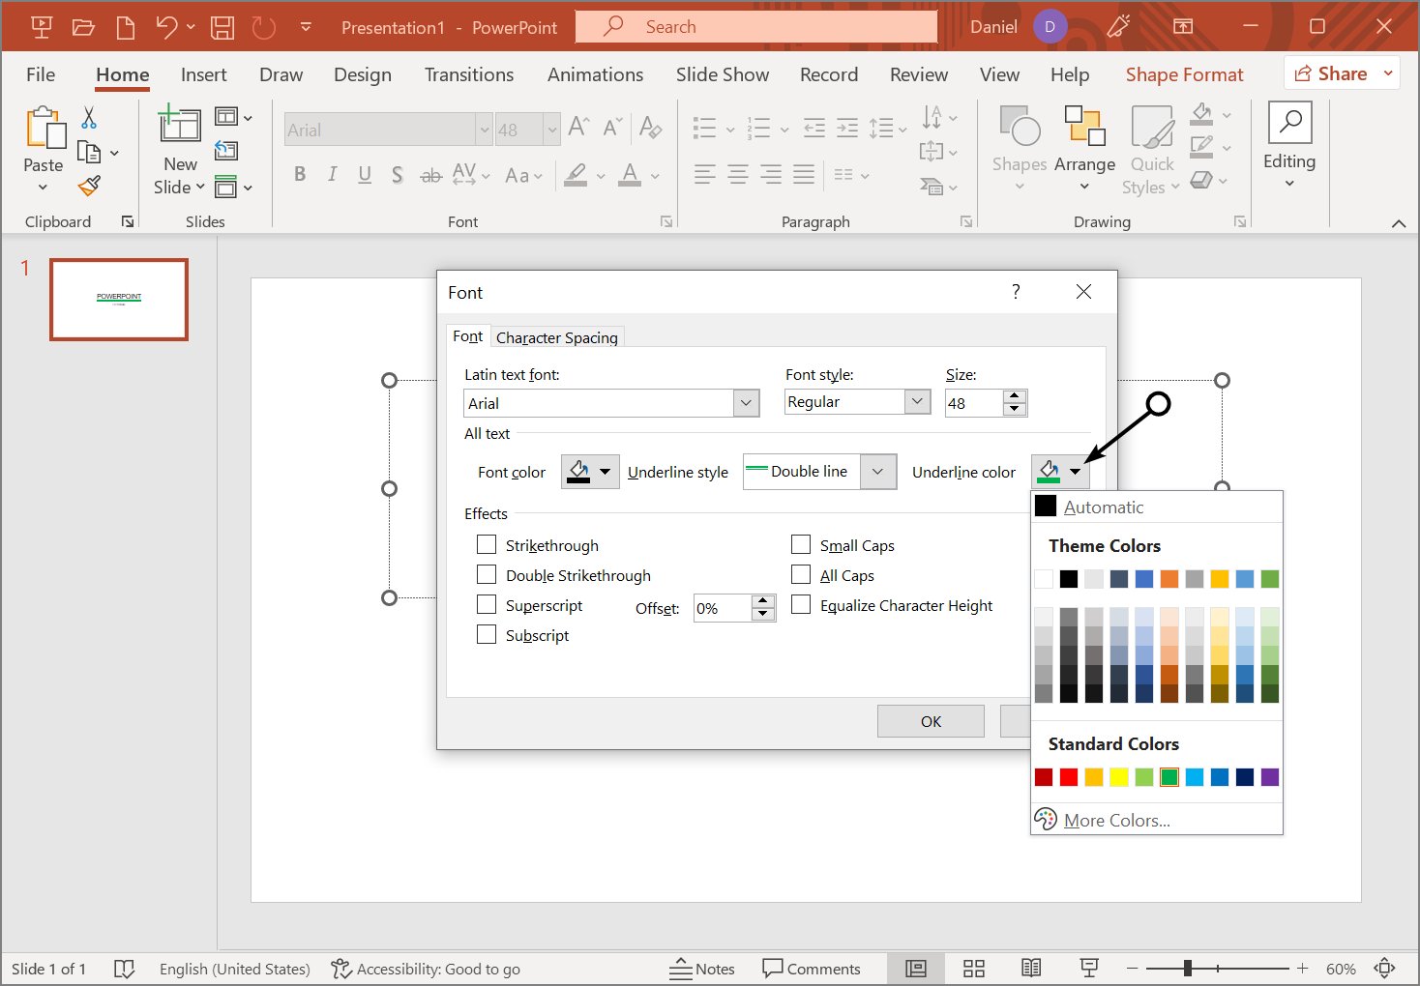Switch to Character Spacing tab
The height and width of the screenshot is (986, 1420).
pyautogui.click(x=557, y=337)
